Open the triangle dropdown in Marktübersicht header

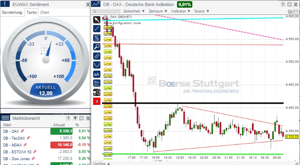tap(75, 118)
